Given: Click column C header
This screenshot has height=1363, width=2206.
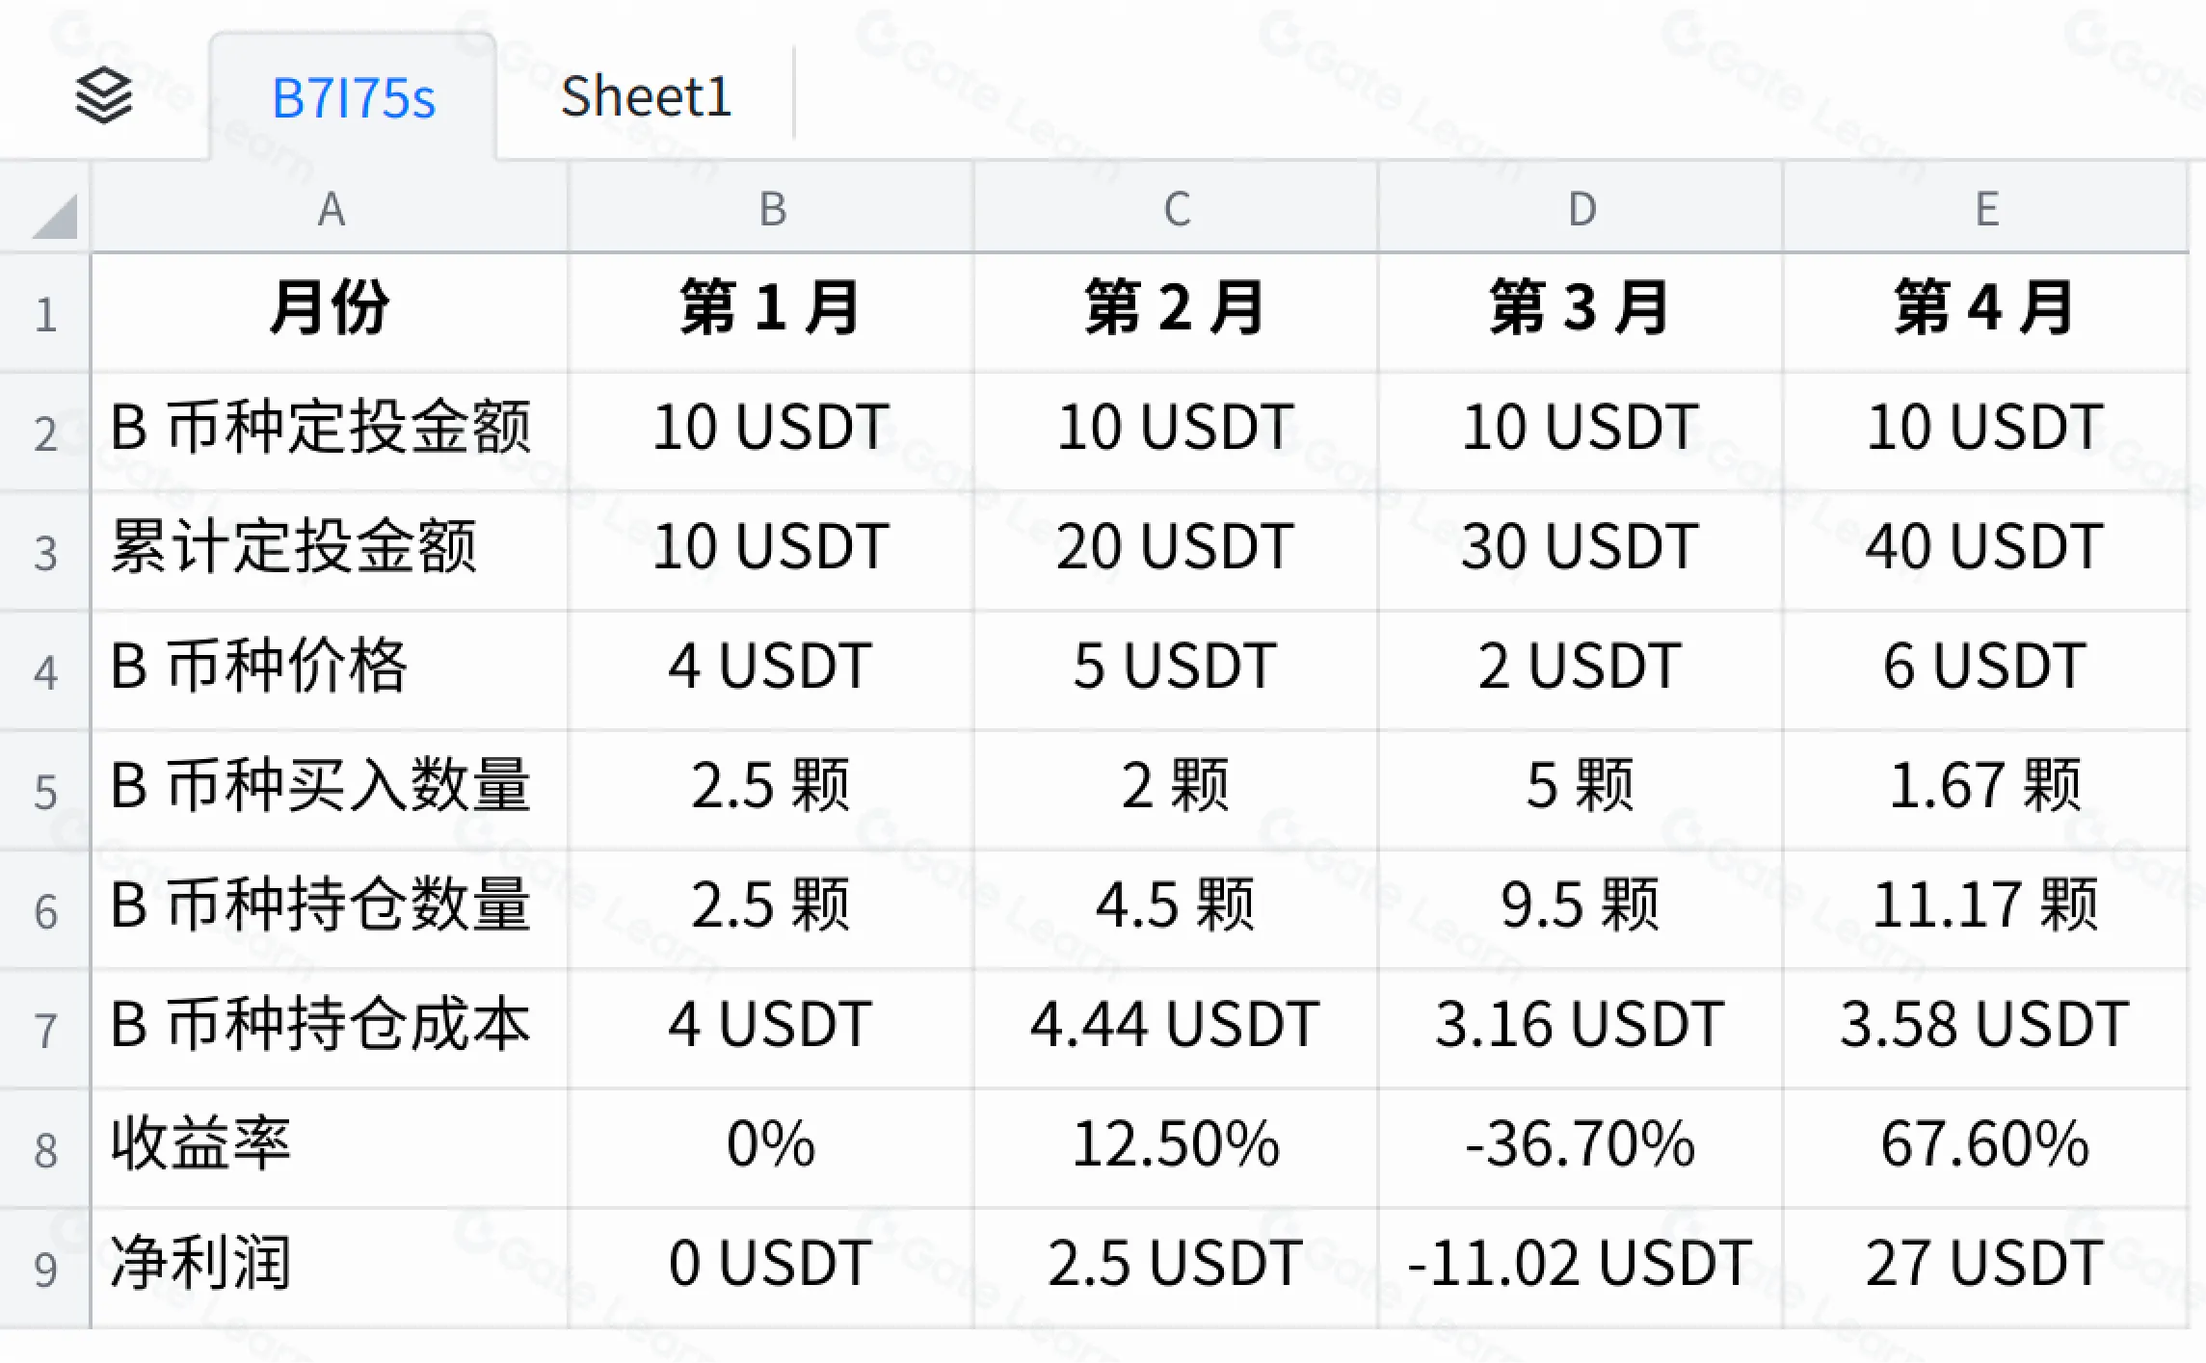Looking at the screenshot, I should click(x=1177, y=209).
